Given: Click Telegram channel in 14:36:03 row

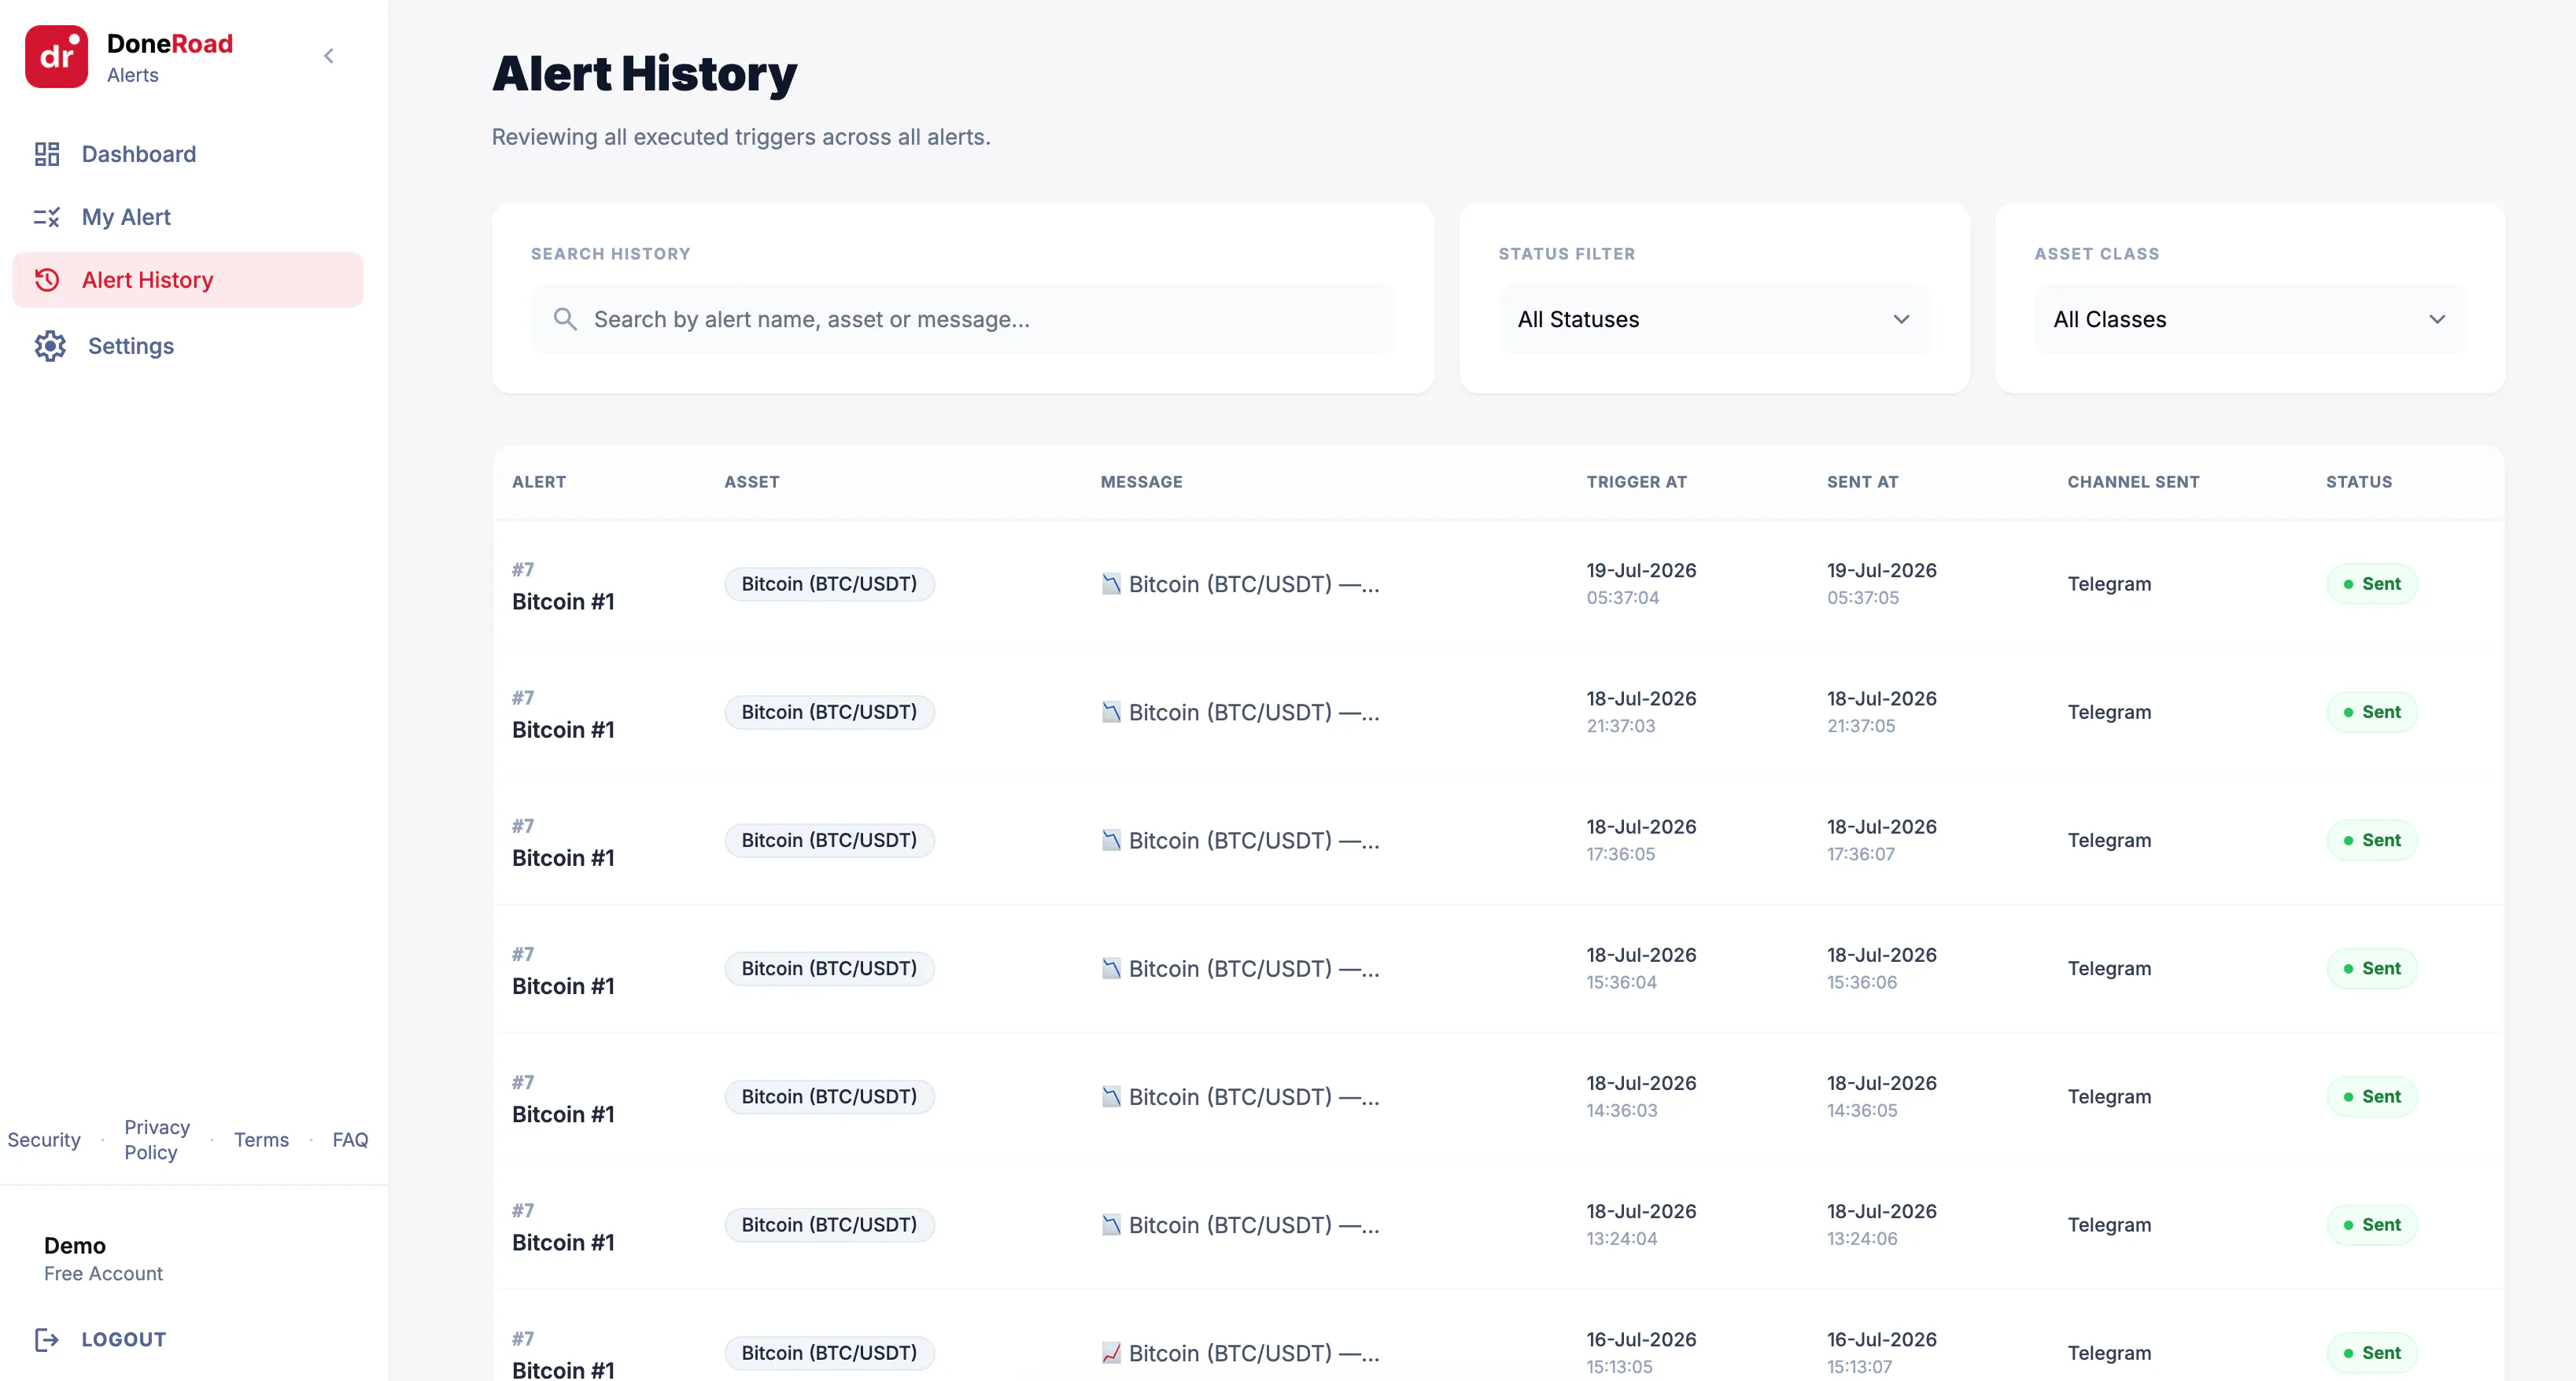Looking at the screenshot, I should tap(2109, 1096).
